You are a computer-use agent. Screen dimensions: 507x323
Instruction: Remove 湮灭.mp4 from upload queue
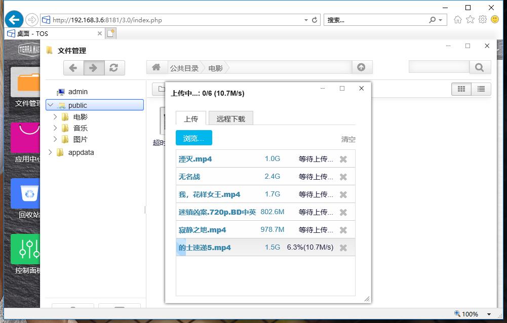343,159
